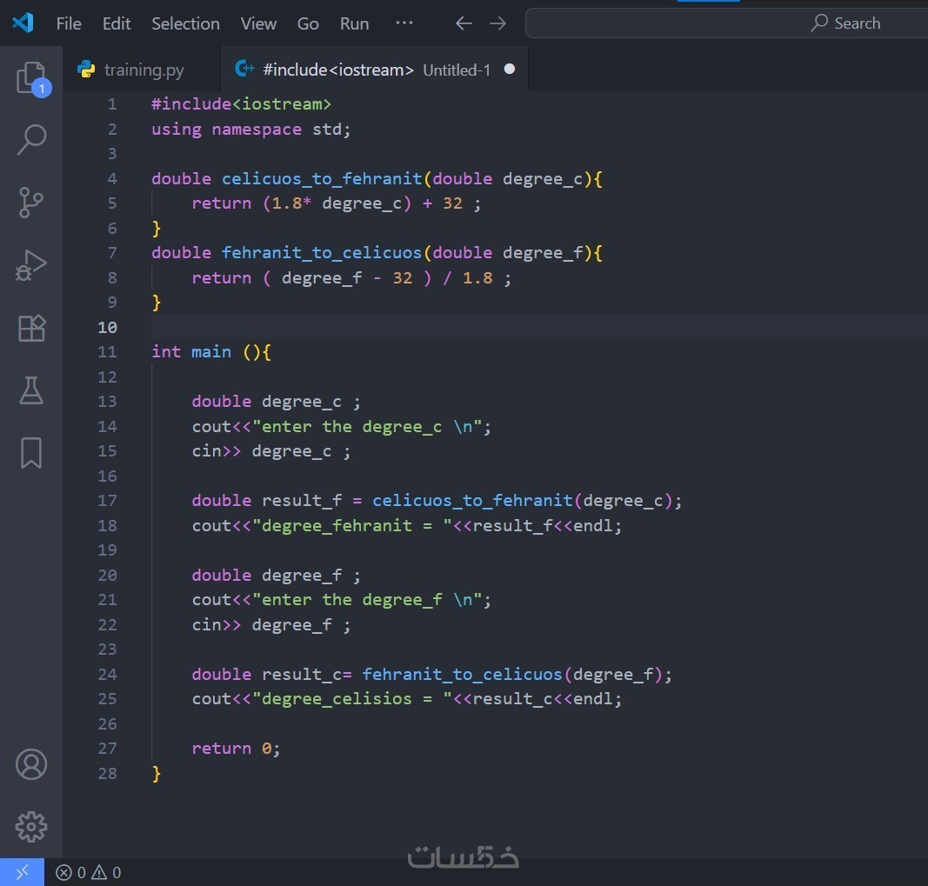Screen dimensions: 928x886
Task: Click the string "degree_celisios = "
Action: (x=352, y=699)
